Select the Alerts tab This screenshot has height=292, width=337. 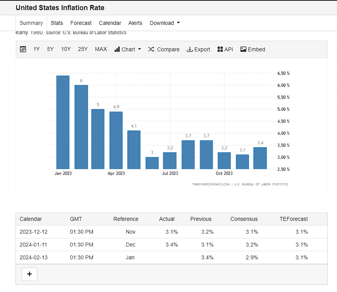click(135, 23)
